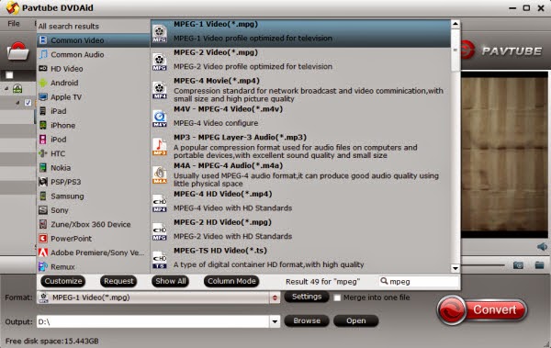Collapse the checked title tree node
The height and width of the screenshot is (348, 551).
(17, 103)
